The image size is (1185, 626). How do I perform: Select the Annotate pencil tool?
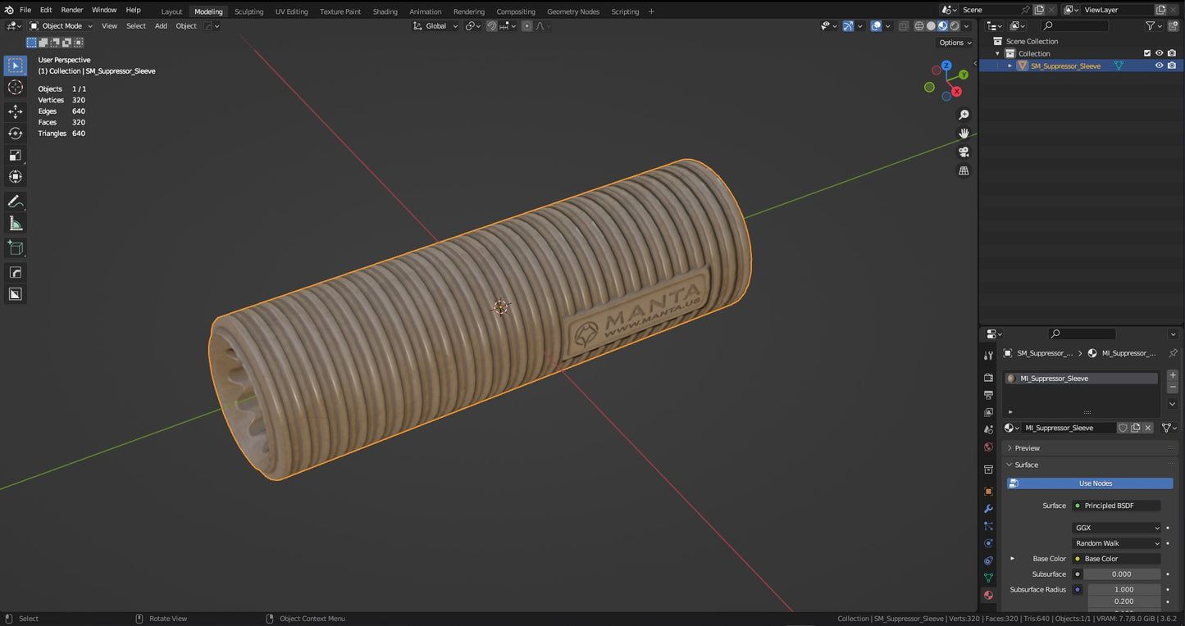tap(16, 202)
